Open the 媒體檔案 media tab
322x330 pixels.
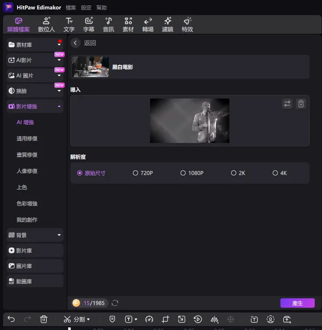[x=18, y=25]
